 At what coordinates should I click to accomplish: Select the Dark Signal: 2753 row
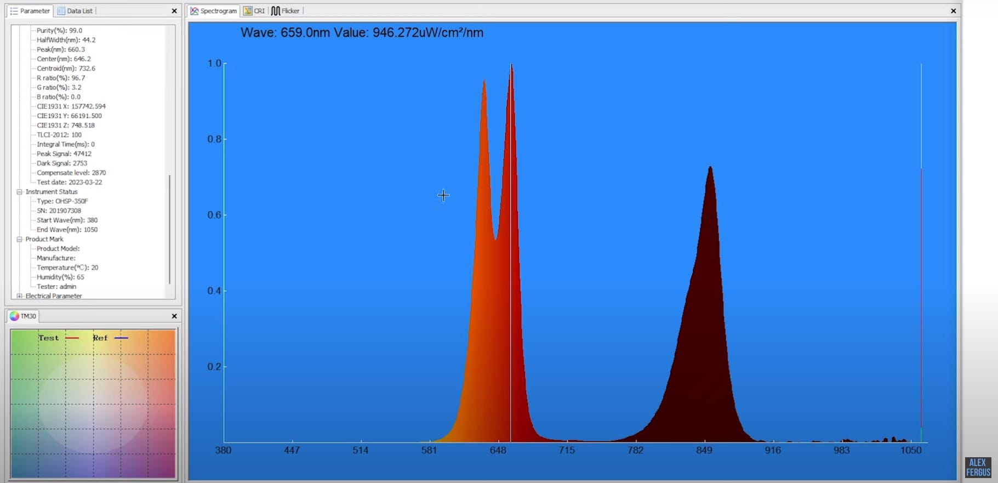pyautogui.click(x=62, y=163)
